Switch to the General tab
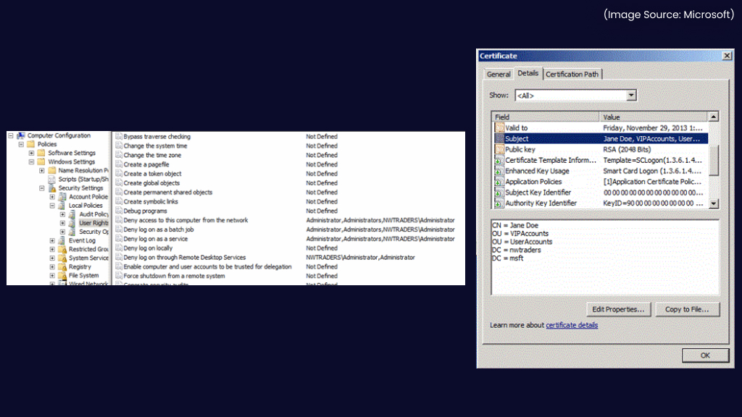The height and width of the screenshot is (417, 742). [x=499, y=74]
